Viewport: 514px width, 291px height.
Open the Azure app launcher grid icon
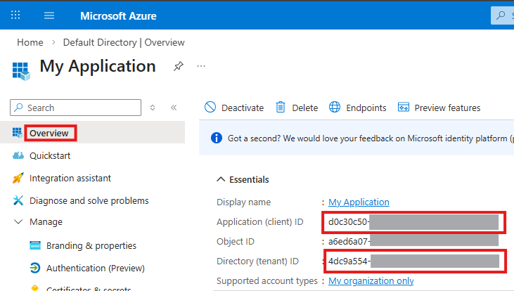16,15
